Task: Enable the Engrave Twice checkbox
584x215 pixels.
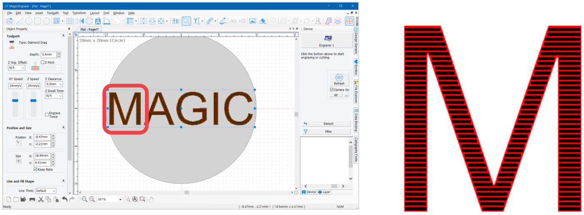Action: pos(47,115)
